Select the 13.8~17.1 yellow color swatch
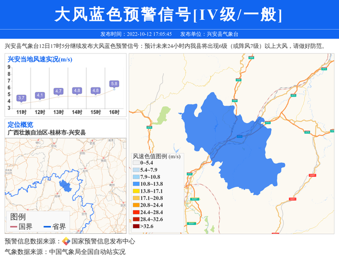 click(x=136, y=191)
